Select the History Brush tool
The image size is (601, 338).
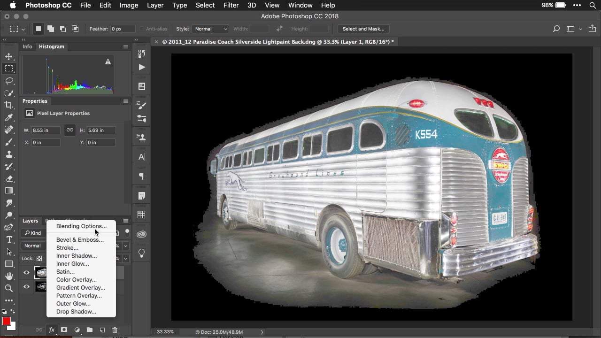[8, 166]
